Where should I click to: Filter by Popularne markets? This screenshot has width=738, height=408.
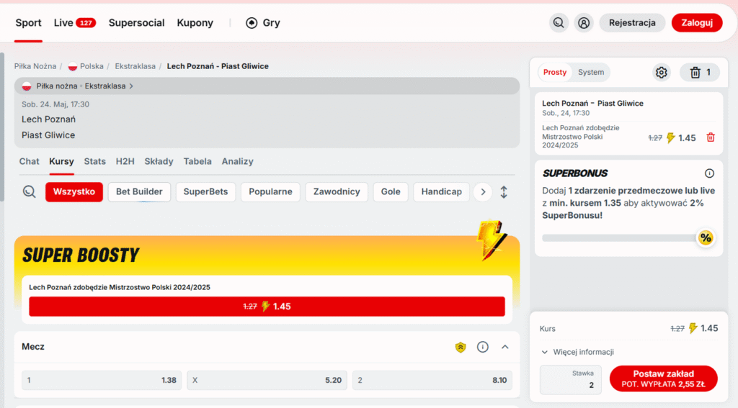click(270, 192)
